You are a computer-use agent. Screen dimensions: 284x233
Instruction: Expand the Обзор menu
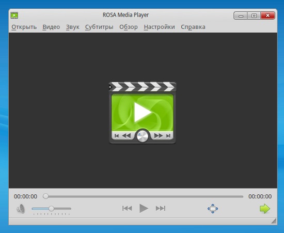[x=129, y=27]
